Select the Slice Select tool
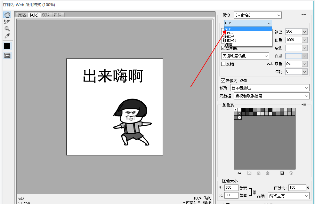315x204 pixels. click(7, 22)
